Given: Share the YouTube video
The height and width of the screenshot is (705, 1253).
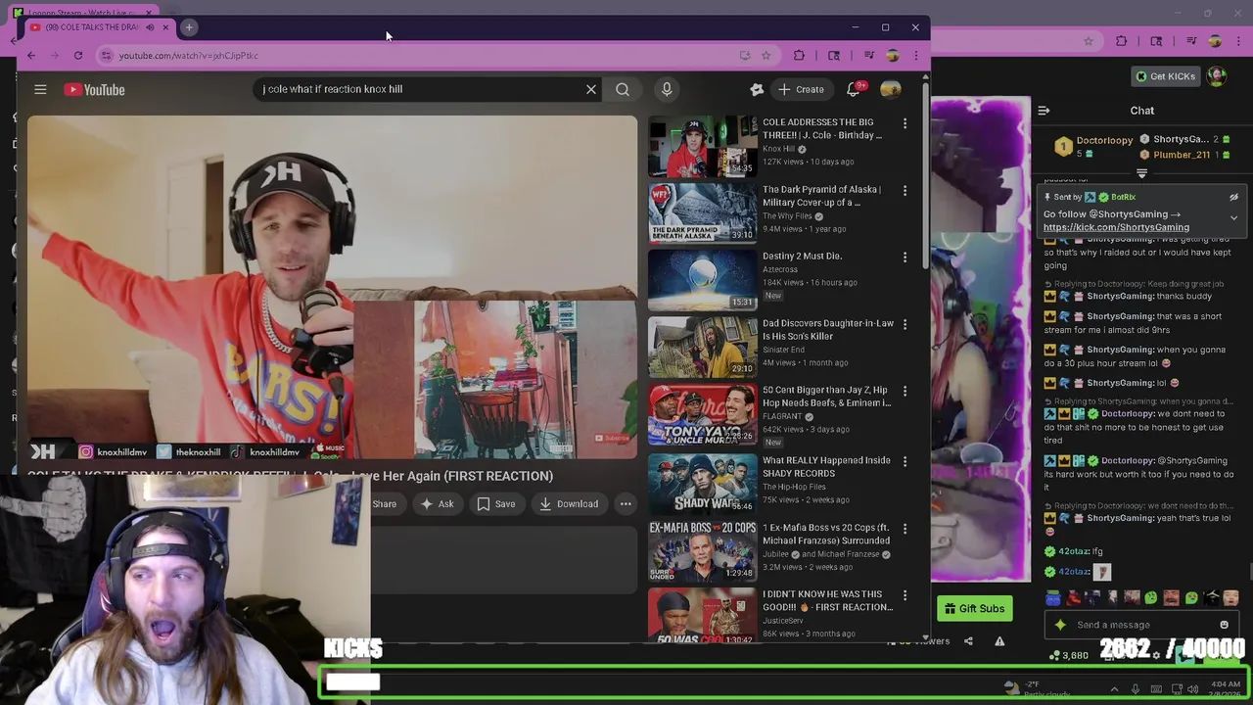Looking at the screenshot, I should click(x=384, y=504).
